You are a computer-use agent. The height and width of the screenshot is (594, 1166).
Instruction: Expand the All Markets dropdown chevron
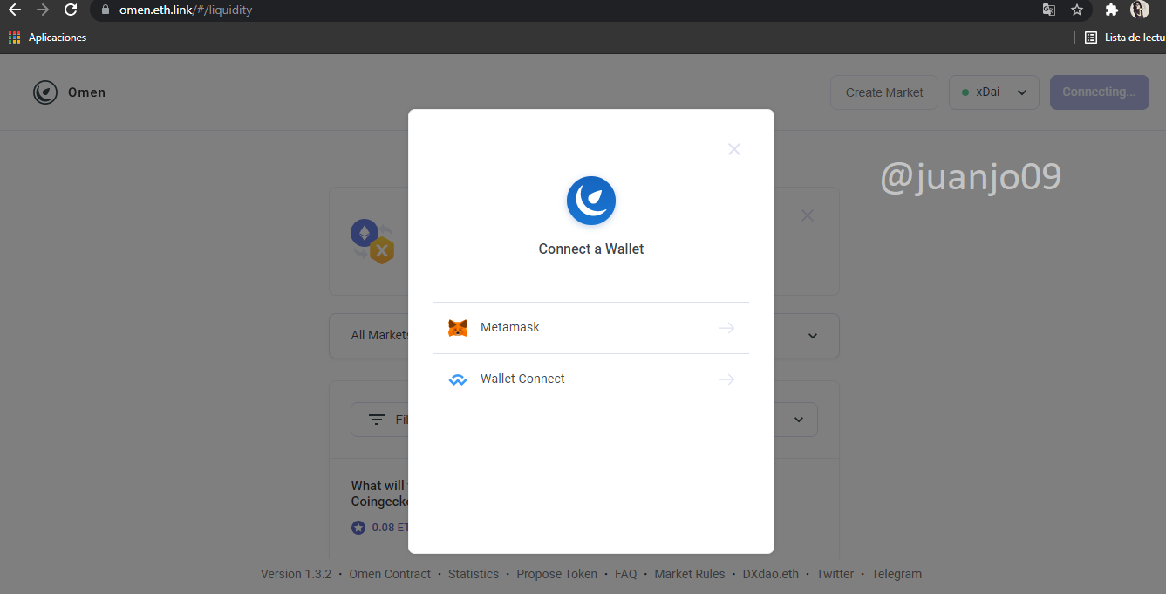pos(813,336)
